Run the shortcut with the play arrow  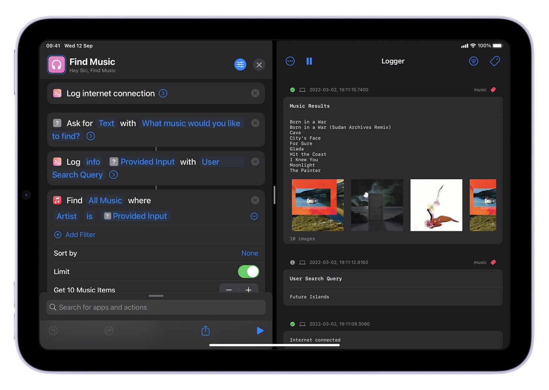tap(260, 330)
